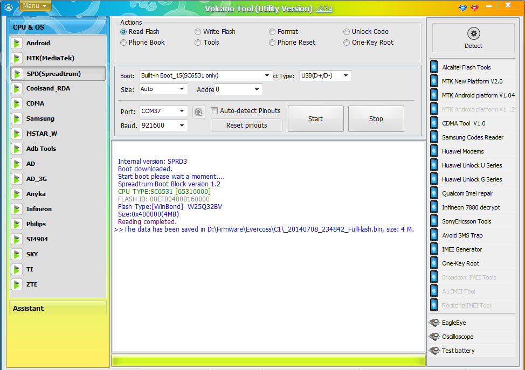
Task: Click the green arrow icon beside Android
Action: pos(16,43)
